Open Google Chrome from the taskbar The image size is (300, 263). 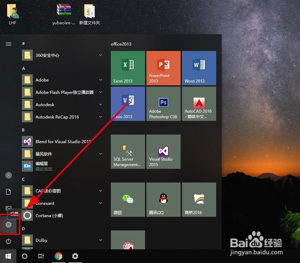58,256
